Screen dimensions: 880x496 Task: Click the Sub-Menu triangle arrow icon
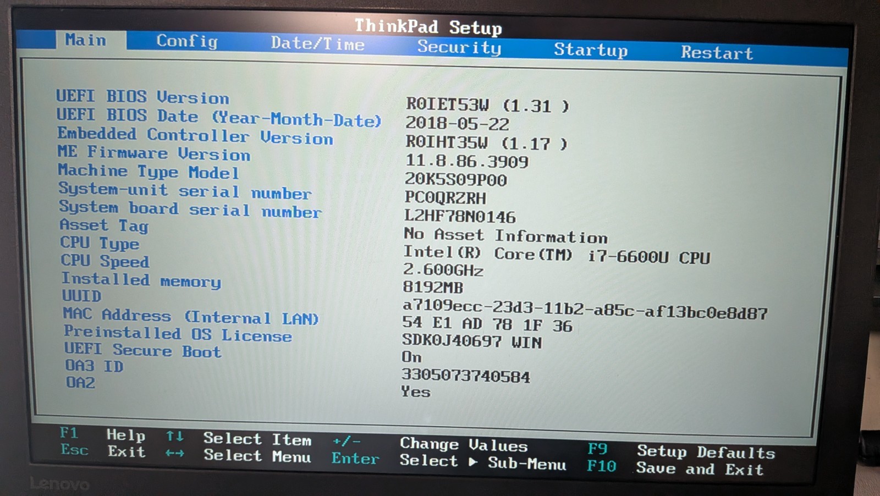pyautogui.click(x=473, y=462)
